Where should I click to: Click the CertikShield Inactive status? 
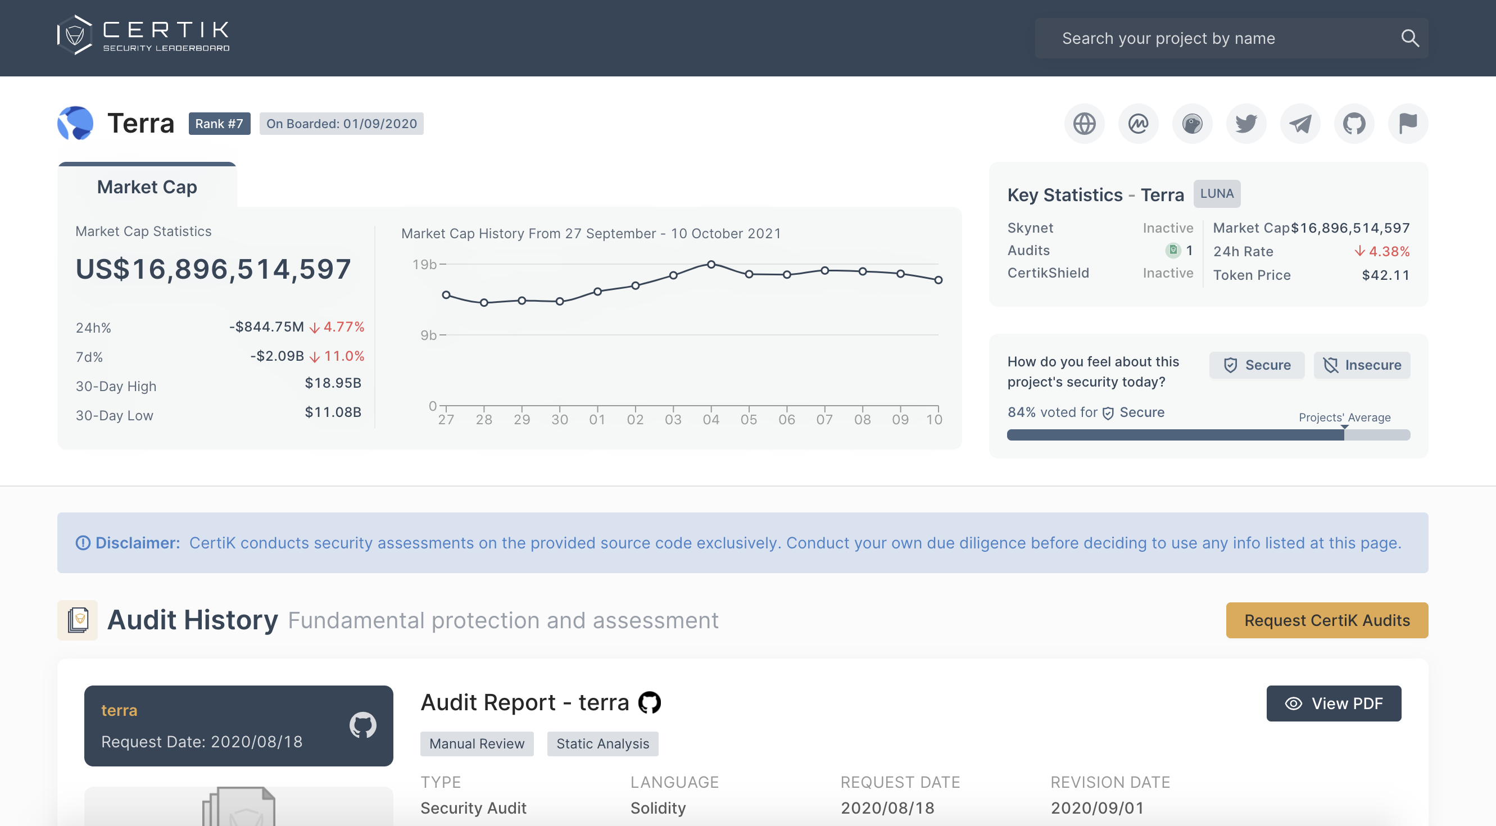[x=1168, y=273]
